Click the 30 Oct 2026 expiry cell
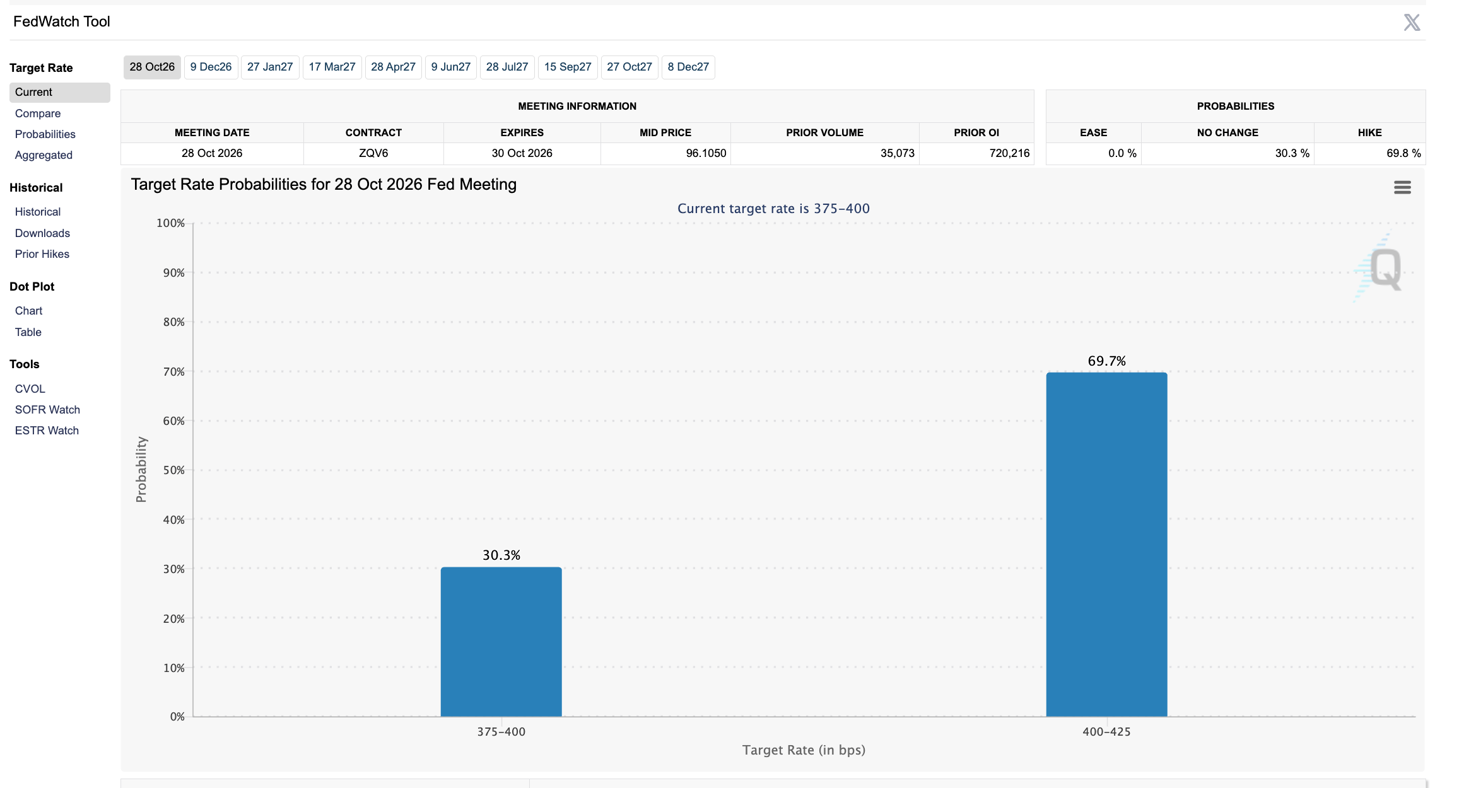Screen dimensions: 1476x788 pos(522,153)
